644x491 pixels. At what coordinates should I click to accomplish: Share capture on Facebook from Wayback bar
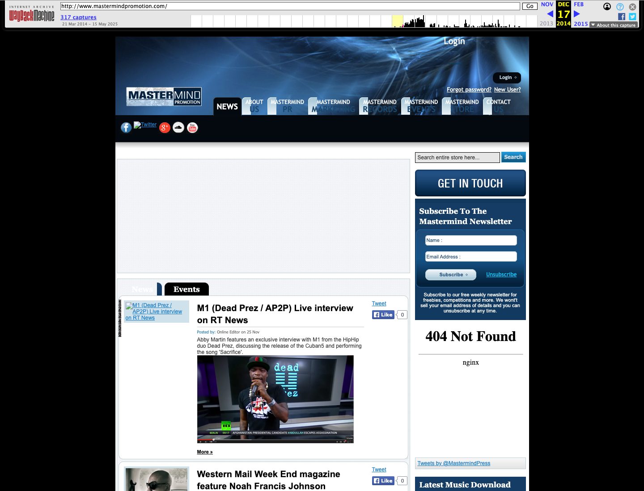pos(622,17)
